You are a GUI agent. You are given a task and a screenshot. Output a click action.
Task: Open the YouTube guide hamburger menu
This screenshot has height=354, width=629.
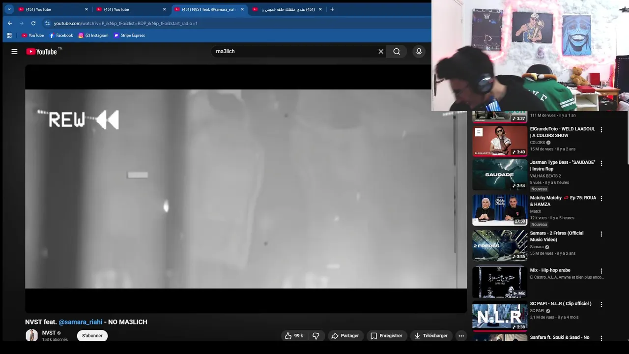click(x=14, y=52)
